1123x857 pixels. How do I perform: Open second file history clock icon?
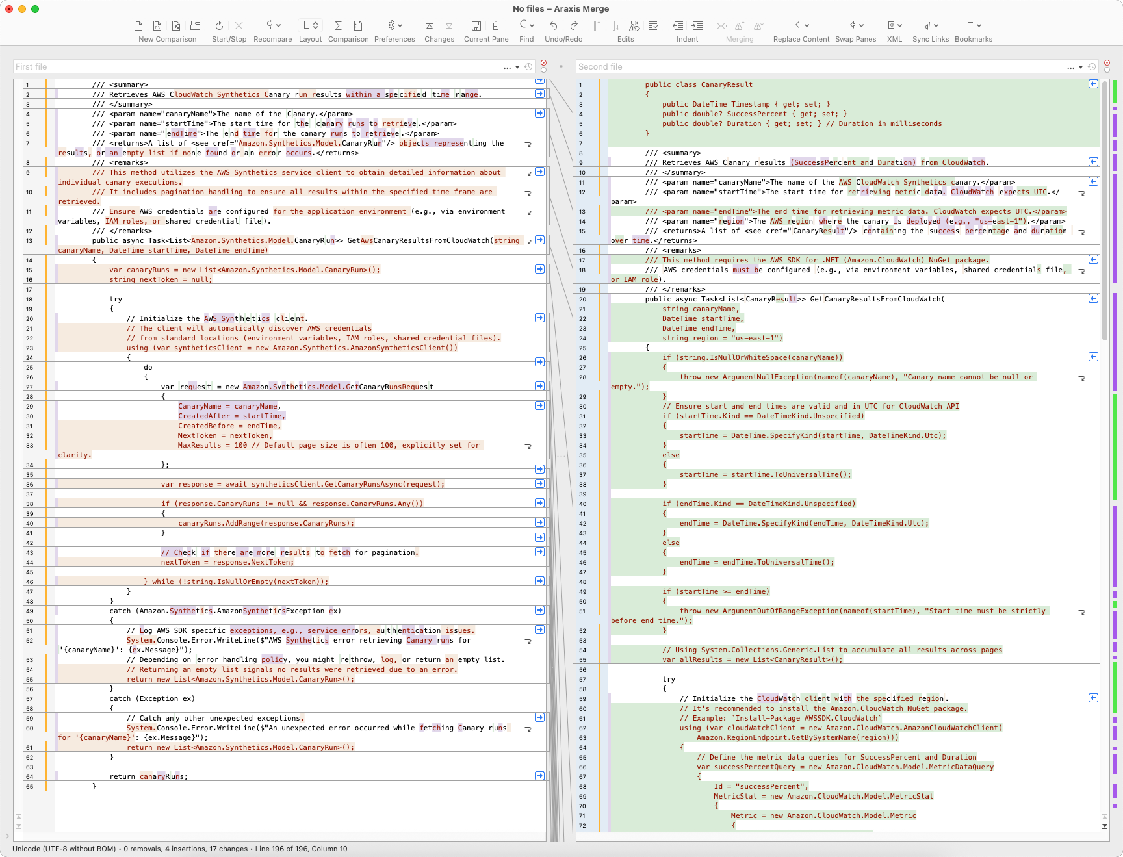click(x=1092, y=67)
